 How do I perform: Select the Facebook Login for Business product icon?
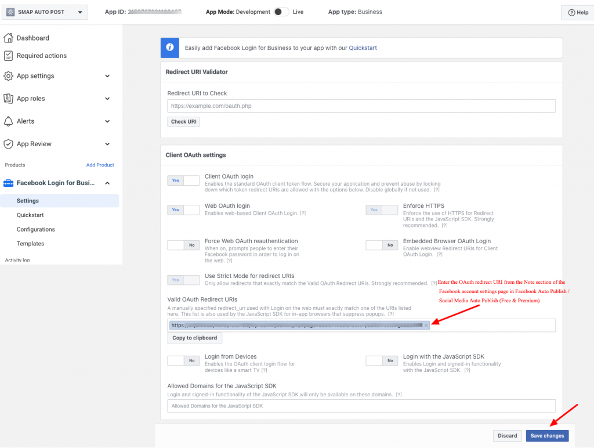tap(10, 182)
